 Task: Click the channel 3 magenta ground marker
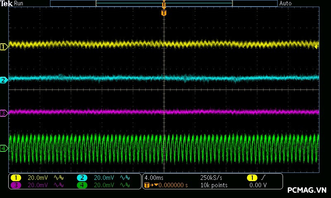(x=4, y=113)
